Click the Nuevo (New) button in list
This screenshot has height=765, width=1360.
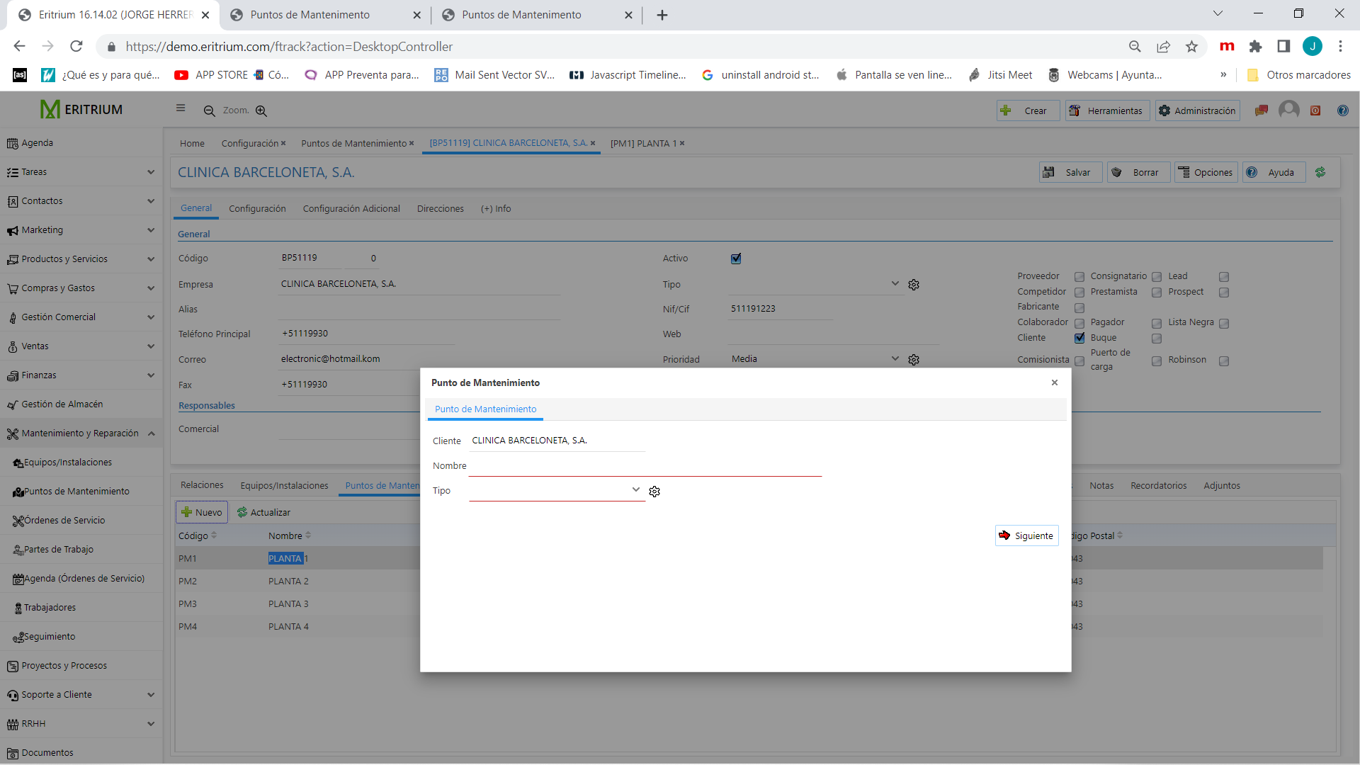pos(199,512)
